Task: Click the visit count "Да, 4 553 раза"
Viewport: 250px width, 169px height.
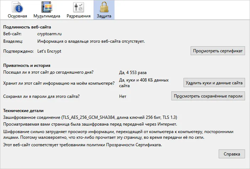Action: click(x=133, y=73)
